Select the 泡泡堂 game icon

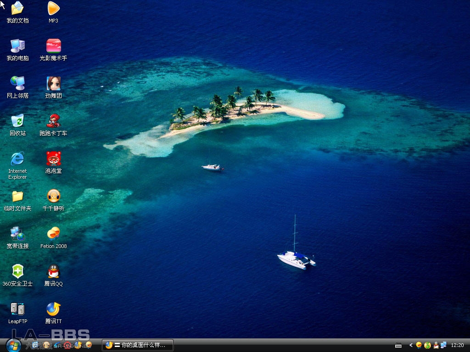[x=53, y=159]
